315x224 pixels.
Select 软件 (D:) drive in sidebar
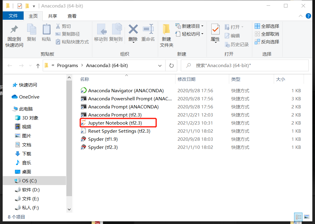click(x=27, y=190)
